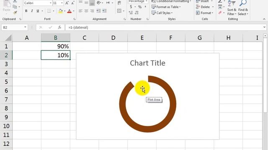Screen dimensions: 268x150
Task: Click the Accounting dollar format icon
Action: [131, 7]
